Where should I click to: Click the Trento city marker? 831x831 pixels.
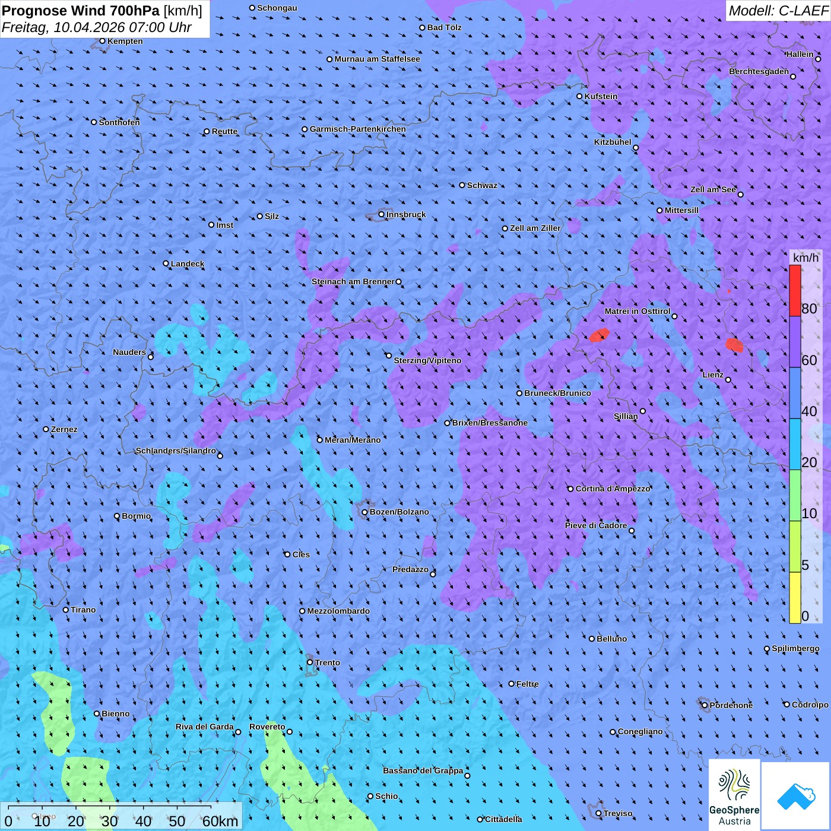310,662
